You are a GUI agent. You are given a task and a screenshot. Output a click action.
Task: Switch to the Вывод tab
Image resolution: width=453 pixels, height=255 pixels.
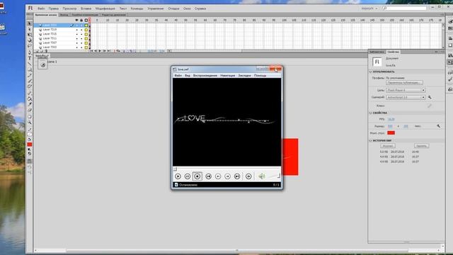click(x=64, y=15)
